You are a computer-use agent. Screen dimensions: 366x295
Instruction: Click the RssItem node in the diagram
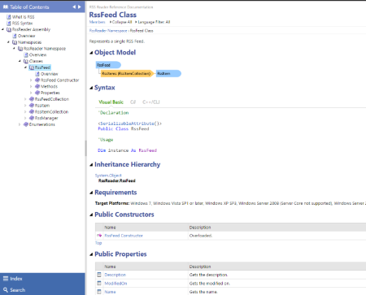click(x=168, y=73)
